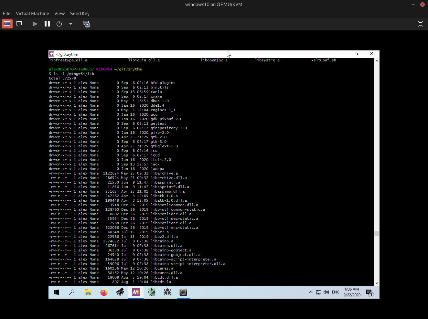Screen dimensions: 428x319
Task: Open the gVim taskbar icon
Action: [152, 292]
